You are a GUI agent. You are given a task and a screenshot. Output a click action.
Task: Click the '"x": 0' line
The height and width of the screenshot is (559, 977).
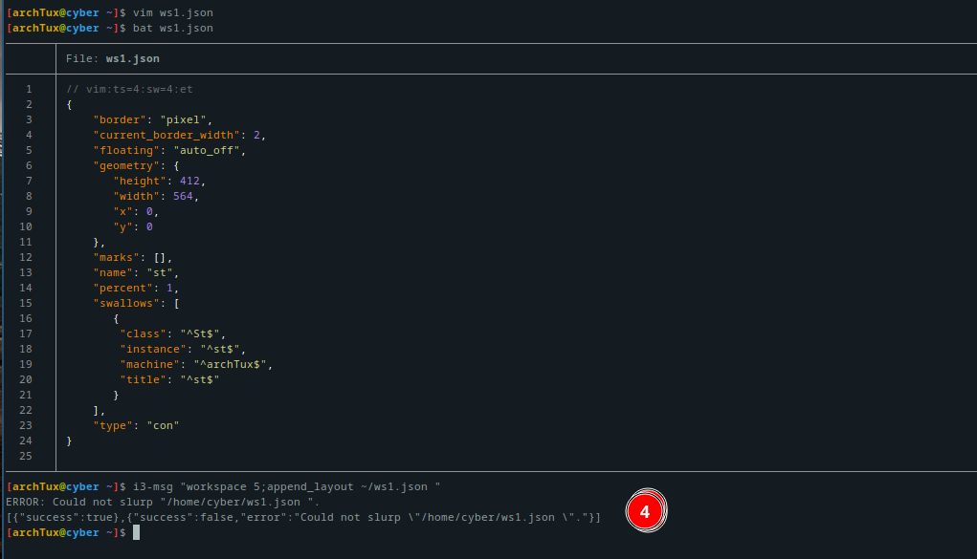[136, 211]
